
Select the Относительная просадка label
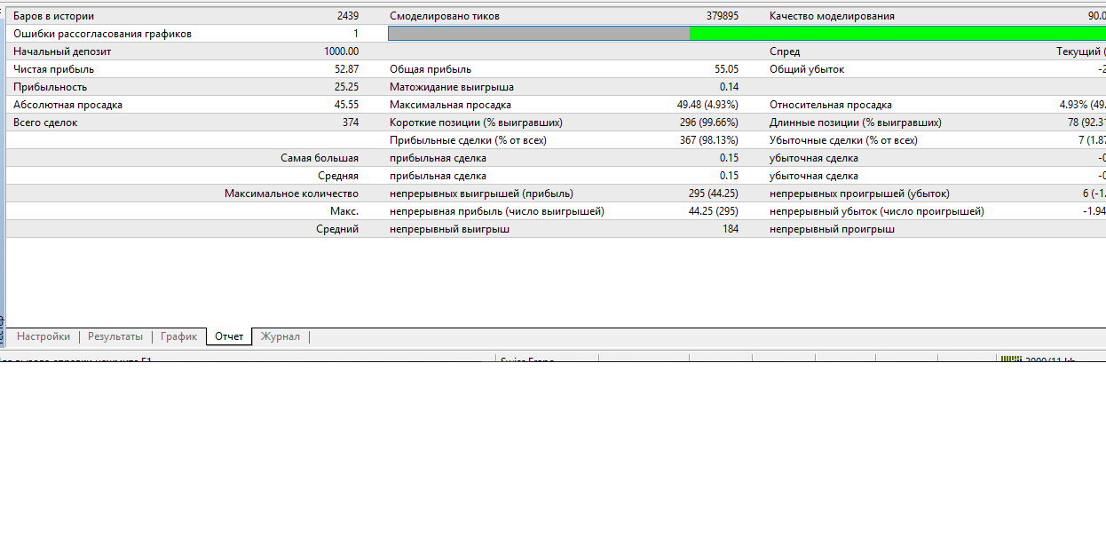[x=831, y=105]
